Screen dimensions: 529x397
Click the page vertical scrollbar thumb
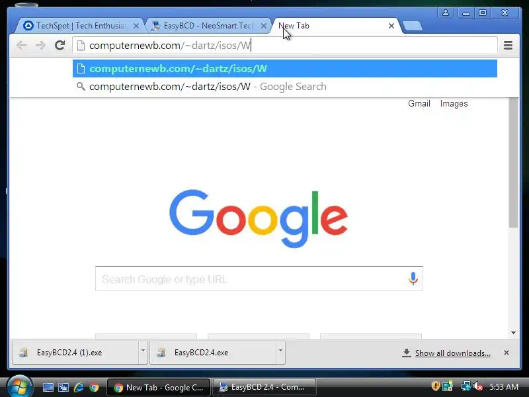513,163
